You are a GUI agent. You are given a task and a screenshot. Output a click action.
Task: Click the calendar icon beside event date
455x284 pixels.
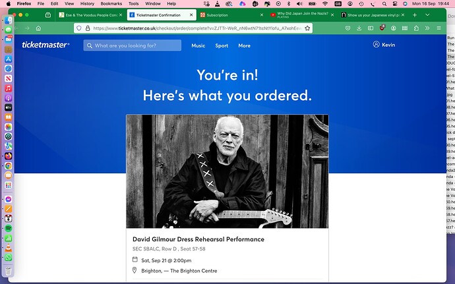pyautogui.click(x=135, y=260)
